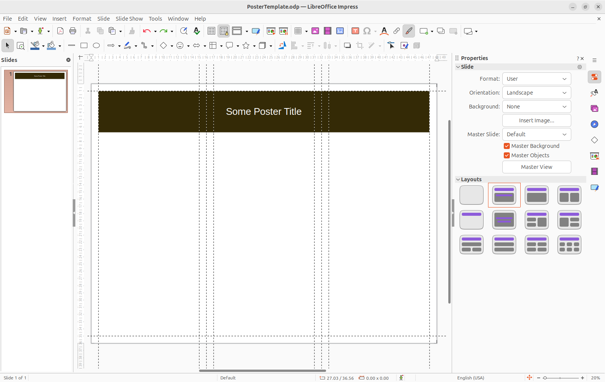Click the Master View button
The image size is (605, 382).
(536, 167)
